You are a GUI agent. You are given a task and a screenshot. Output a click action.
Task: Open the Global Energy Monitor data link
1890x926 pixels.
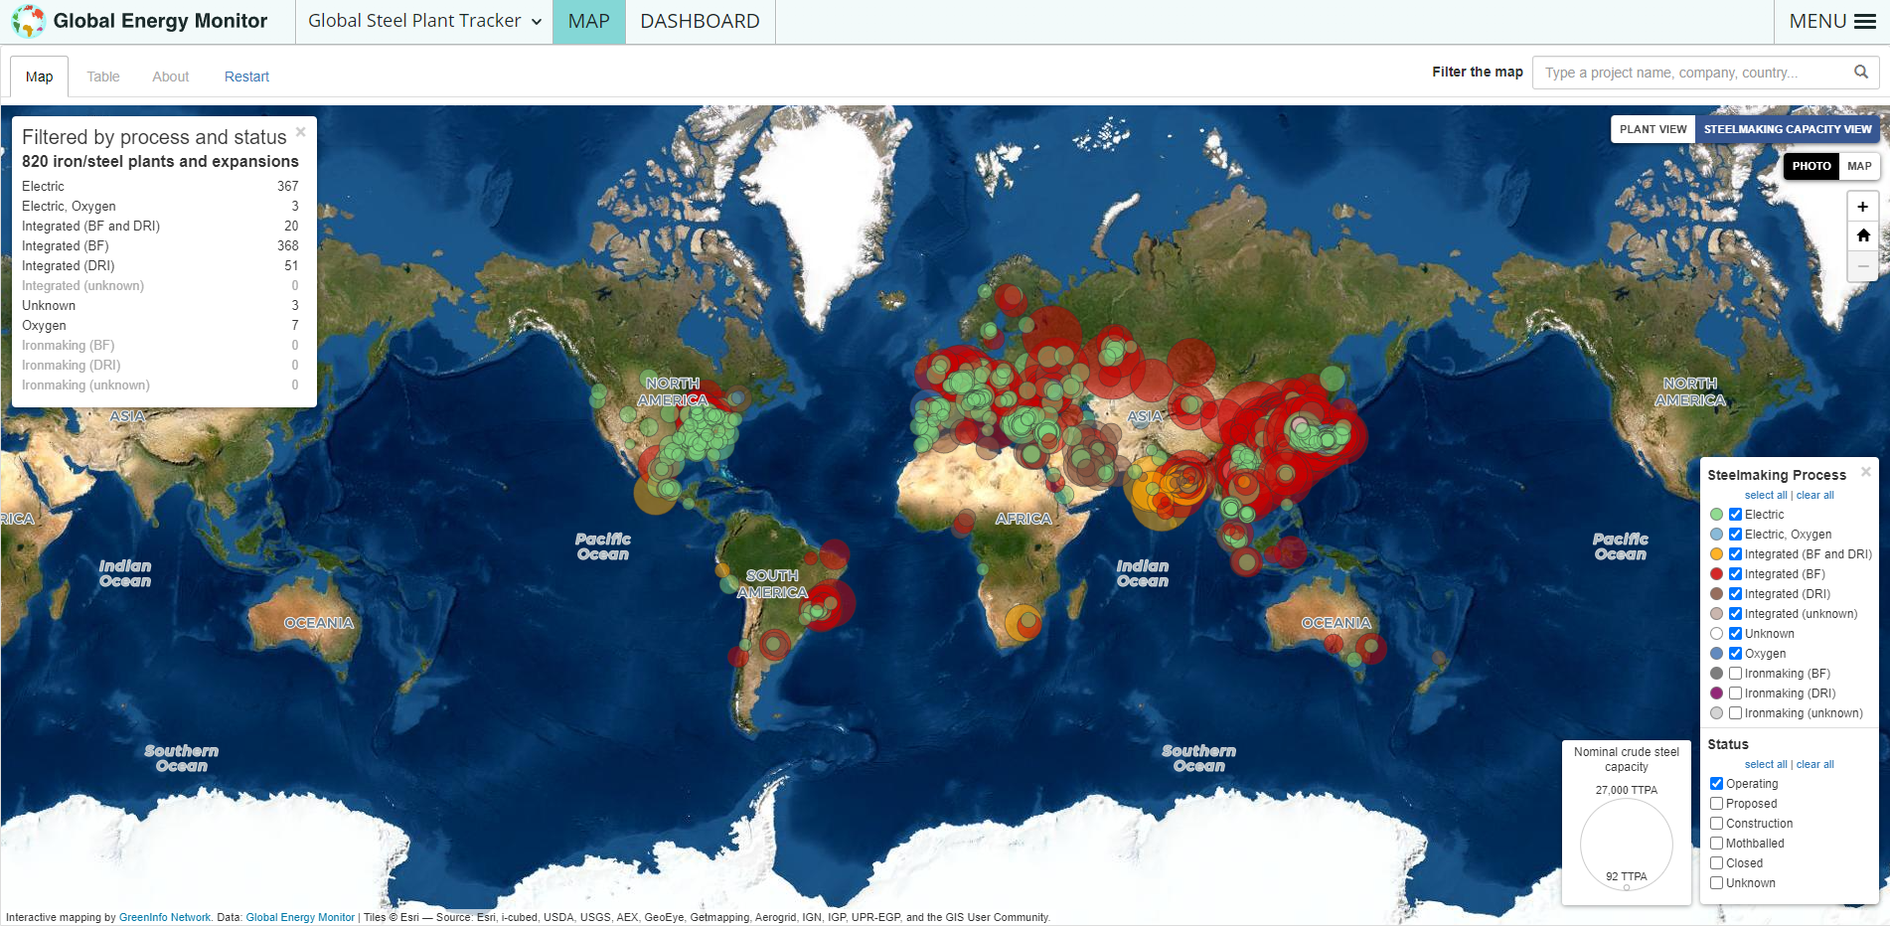pos(300,917)
